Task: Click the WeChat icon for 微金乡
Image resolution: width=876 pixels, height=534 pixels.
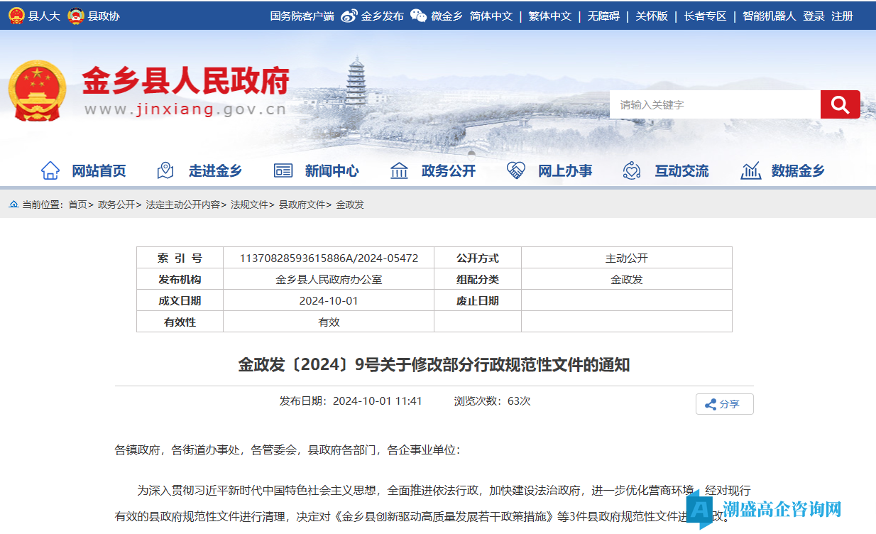Action: pyautogui.click(x=419, y=16)
